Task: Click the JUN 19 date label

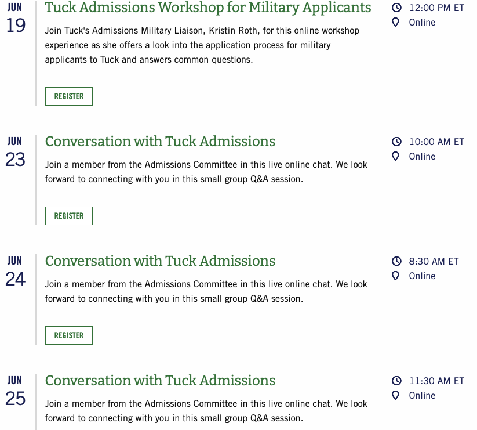Action: (15, 17)
